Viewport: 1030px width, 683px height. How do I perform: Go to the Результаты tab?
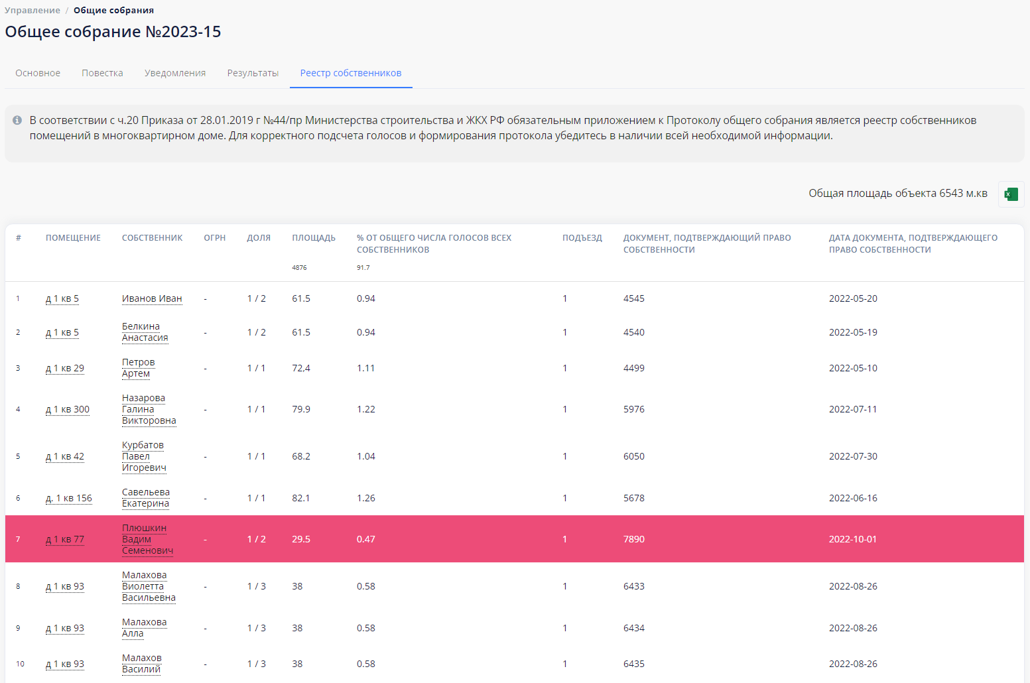(253, 73)
